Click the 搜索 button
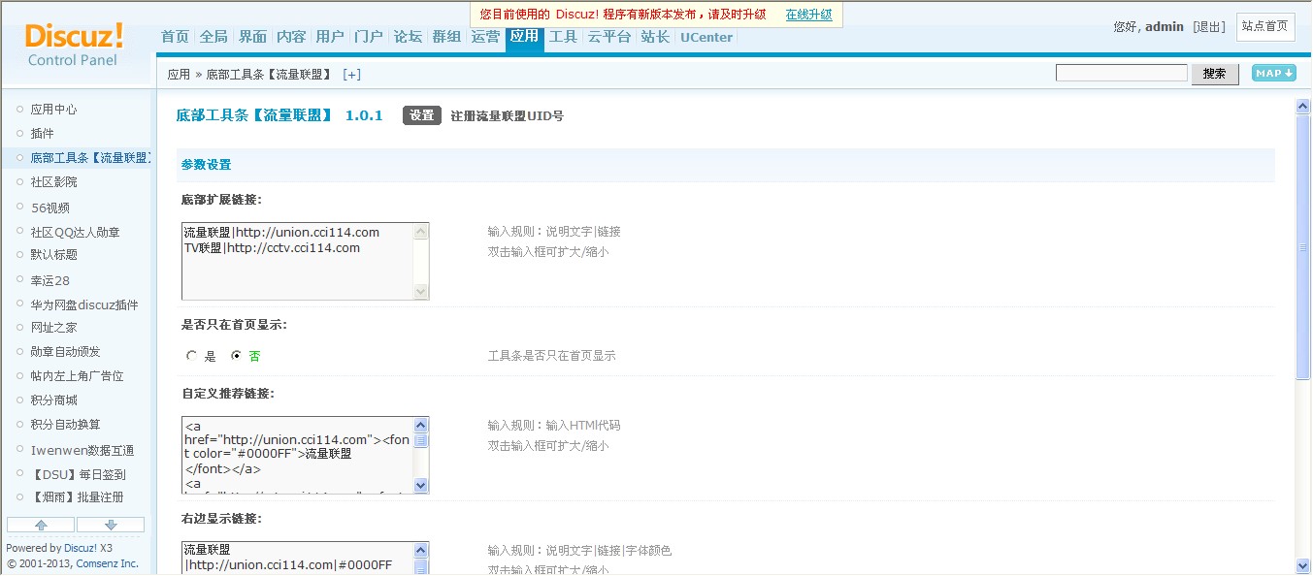Image resolution: width=1313 pixels, height=576 pixels. pos(1214,74)
